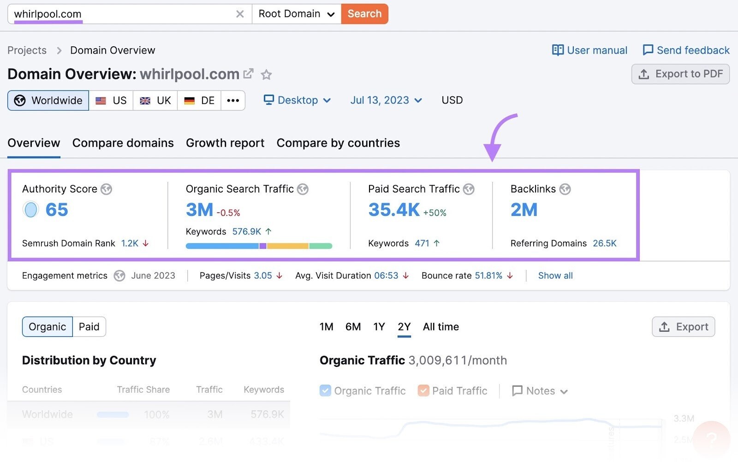Toggle the Organic Traffic checkbox
Viewport: 738px width, 462px height.
(325, 390)
